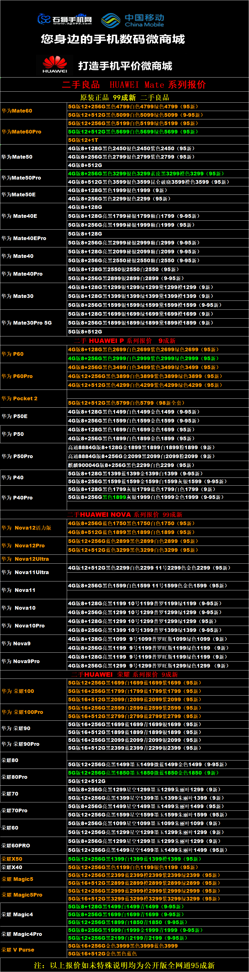
Task: Select the 华为 Mate30 model cell
Action: (34, 296)
